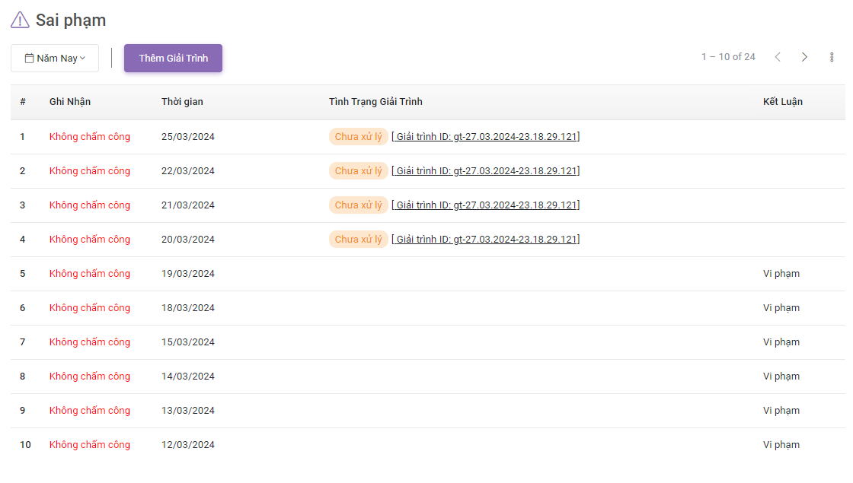Viewport: 853px width, 483px height.
Task: Go to the previous page arrow
Action: [x=778, y=57]
